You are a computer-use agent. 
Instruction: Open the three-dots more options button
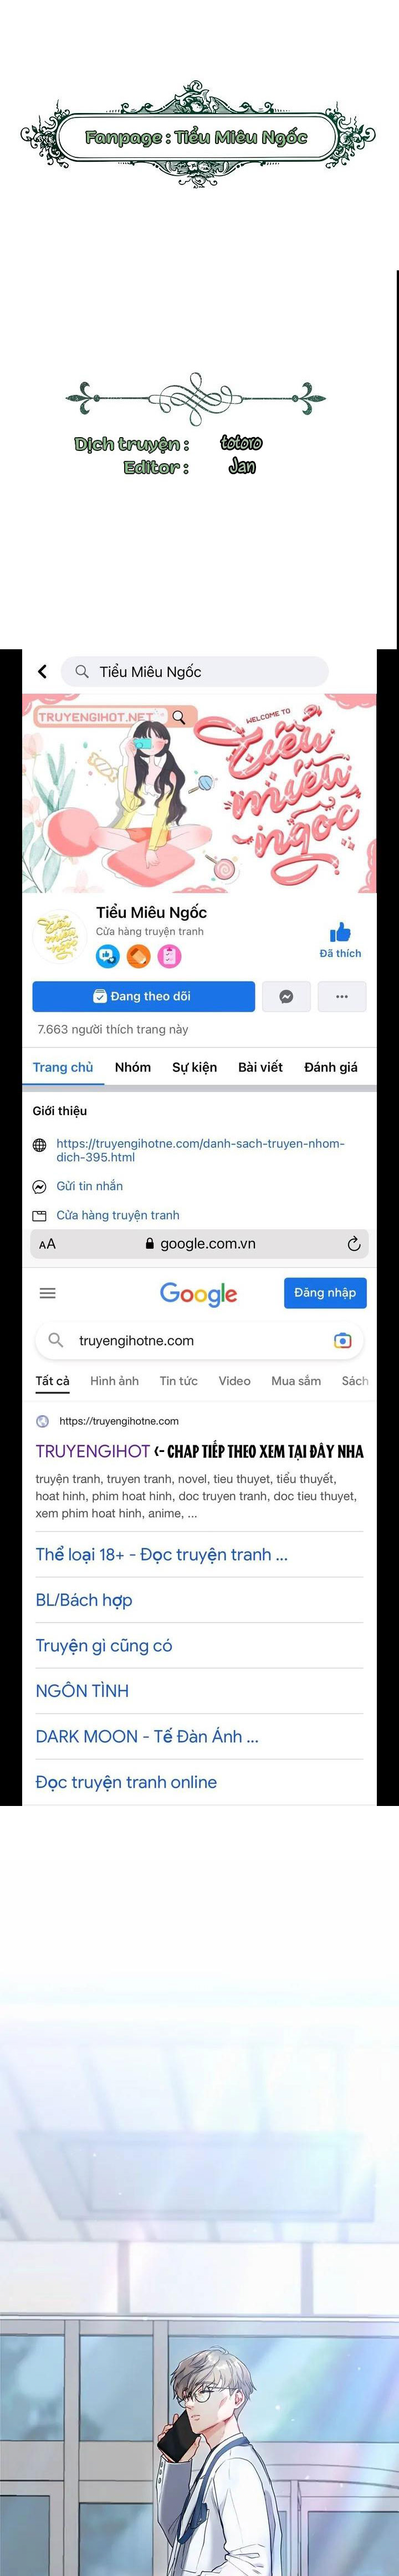click(x=342, y=996)
